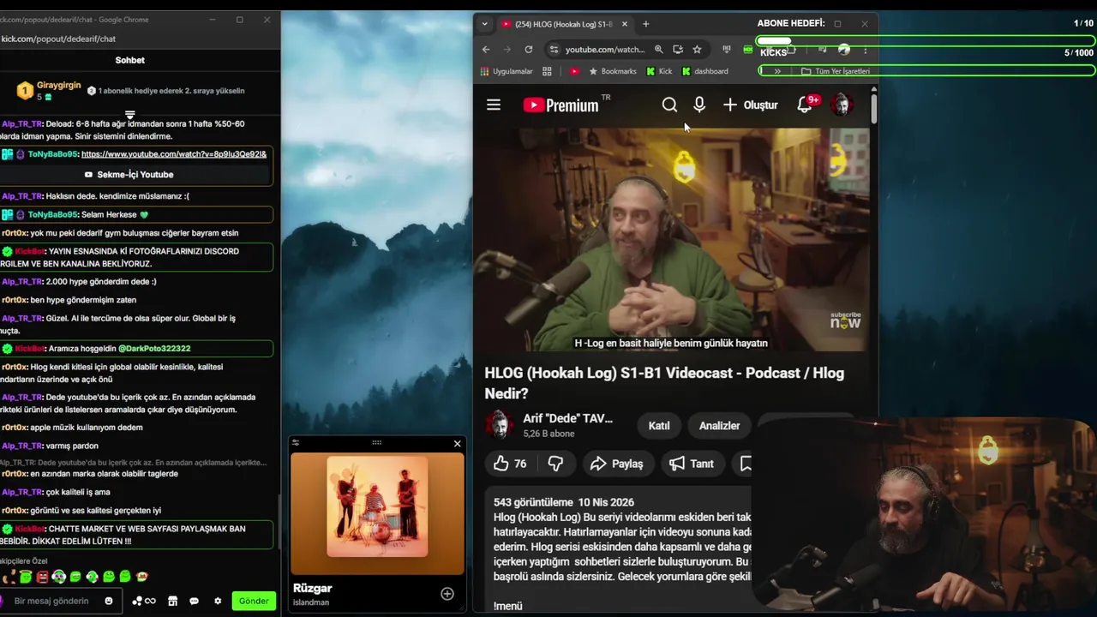
Task: Click the Katıl join button
Action: pos(659,426)
